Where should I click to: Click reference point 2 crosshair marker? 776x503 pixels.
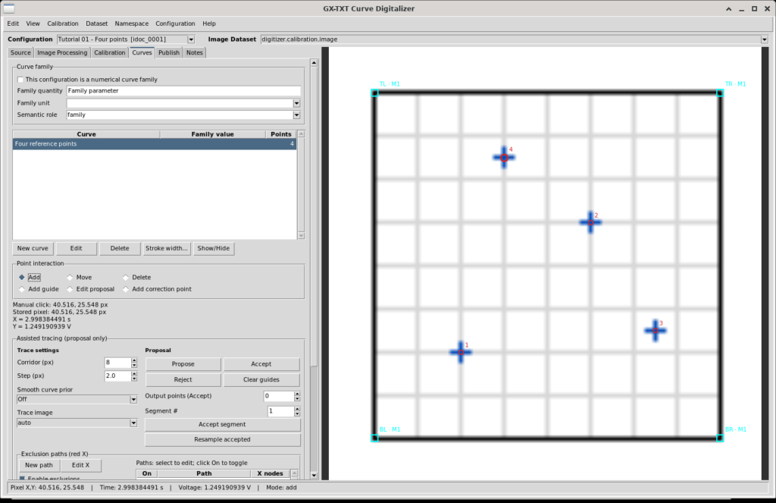tap(590, 222)
